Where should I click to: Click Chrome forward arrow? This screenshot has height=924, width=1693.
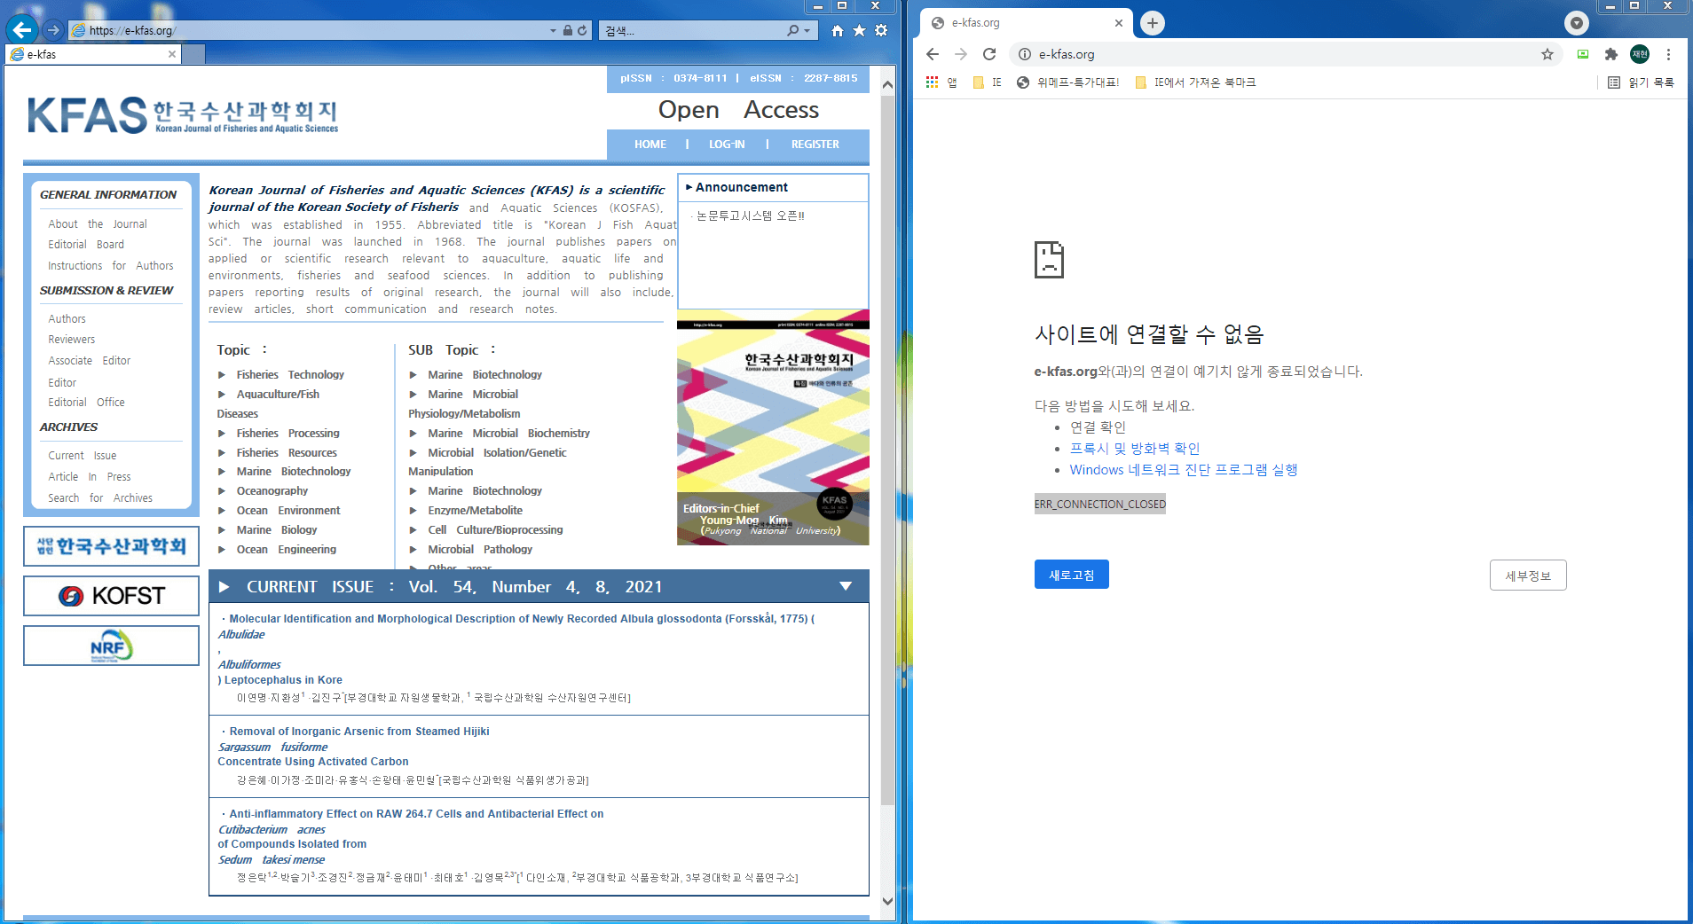click(x=961, y=54)
